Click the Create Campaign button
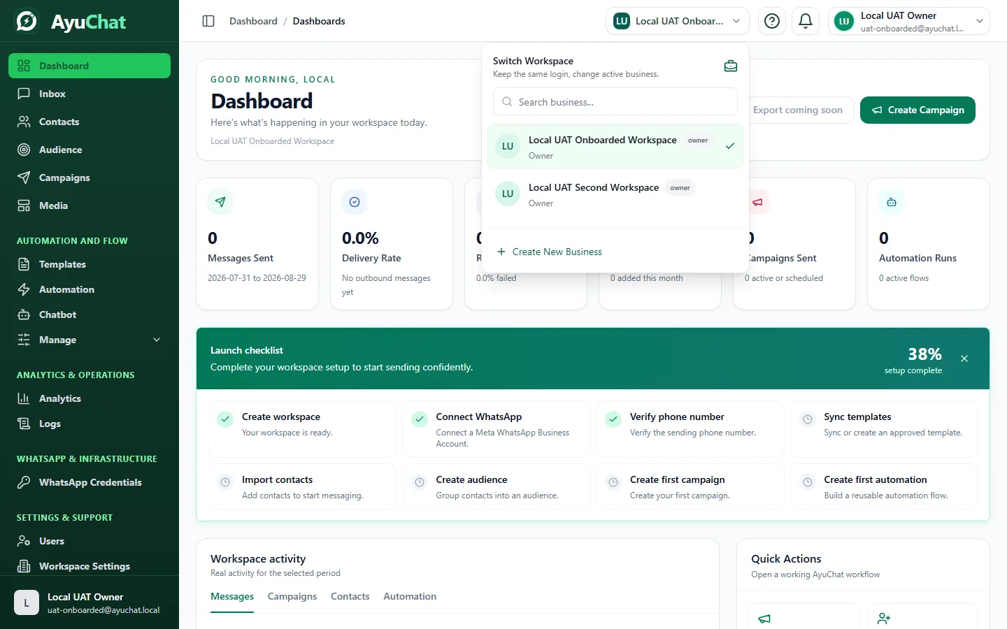This screenshot has width=1007, height=629. click(x=917, y=110)
